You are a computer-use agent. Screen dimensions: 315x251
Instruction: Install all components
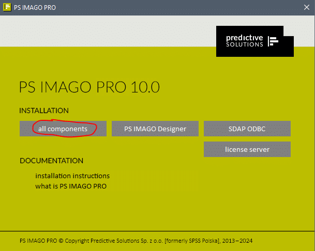point(63,129)
